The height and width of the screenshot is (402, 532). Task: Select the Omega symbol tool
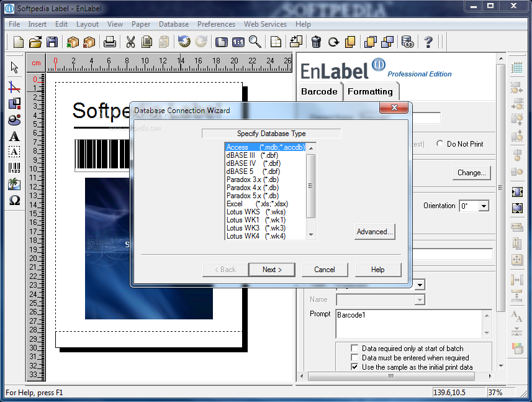click(14, 200)
